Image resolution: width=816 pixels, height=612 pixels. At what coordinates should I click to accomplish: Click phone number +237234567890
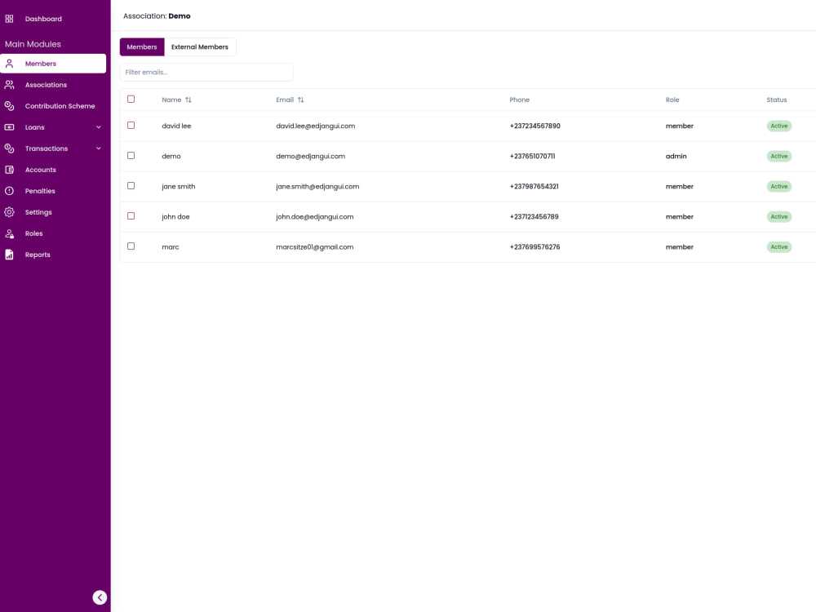pyautogui.click(x=535, y=126)
